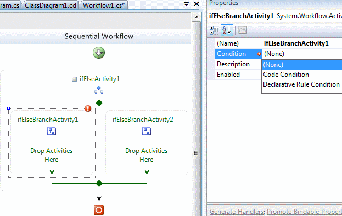Image resolution: width=342 pixels, height=216 pixels.
Task: Click the lower green diamond connector
Action: point(99,183)
